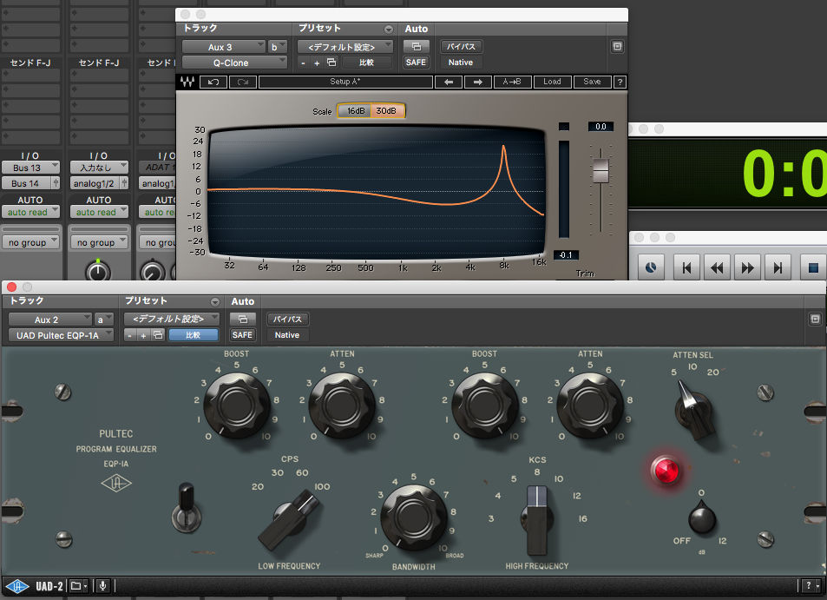Click the low frequency BOOST knob
The height and width of the screenshot is (600, 827).
tap(237, 405)
